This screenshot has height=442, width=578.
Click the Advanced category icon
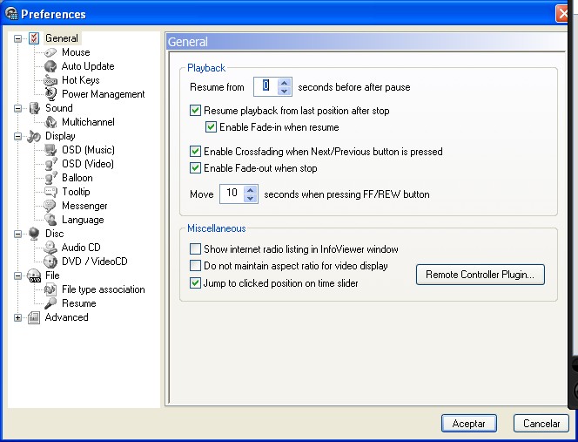(34, 317)
